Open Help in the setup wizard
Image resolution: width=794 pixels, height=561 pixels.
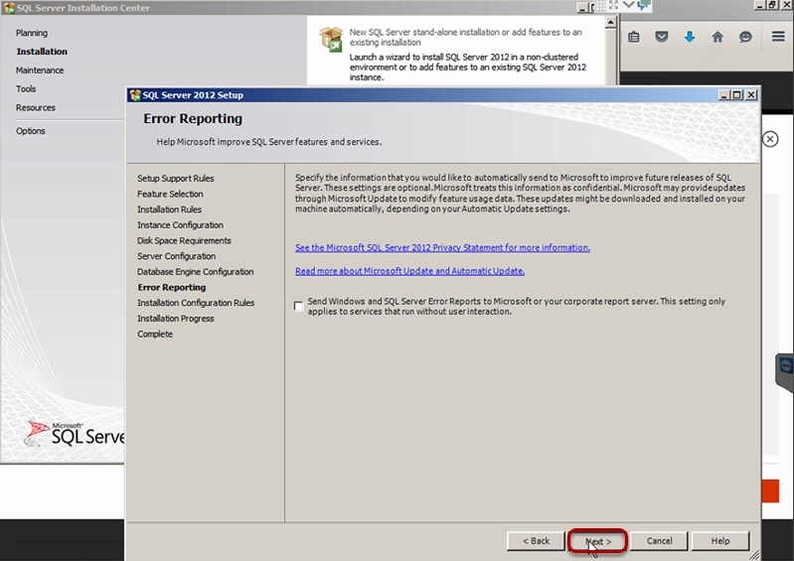click(x=720, y=541)
